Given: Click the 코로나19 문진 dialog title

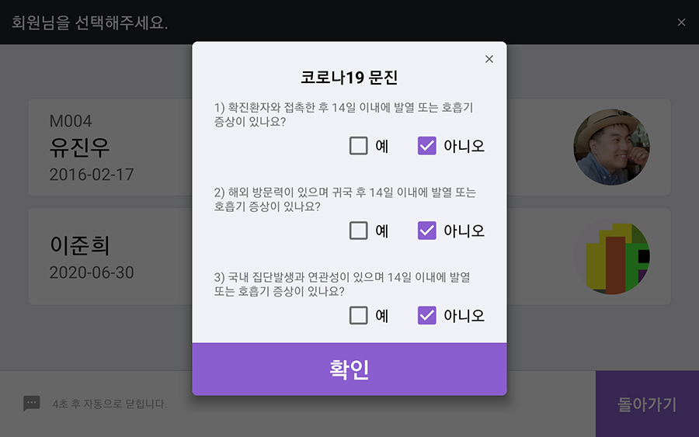Looking at the screenshot, I should (349, 78).
